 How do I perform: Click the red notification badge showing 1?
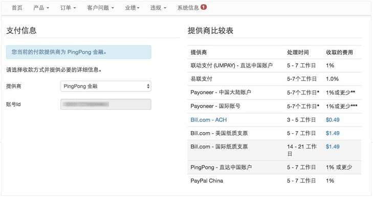204,7
